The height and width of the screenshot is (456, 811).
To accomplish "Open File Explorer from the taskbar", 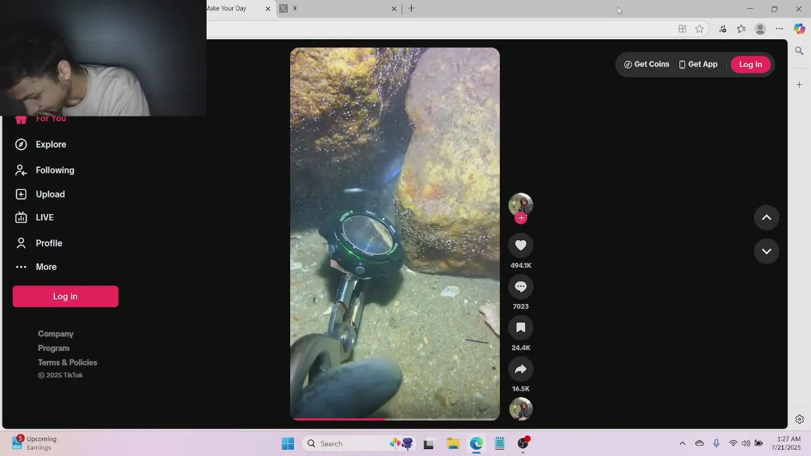I will (453, 444).
